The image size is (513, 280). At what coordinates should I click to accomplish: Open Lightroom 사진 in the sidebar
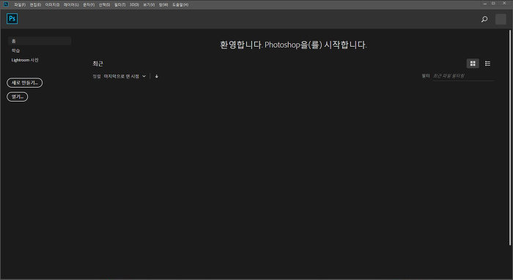coord(25,60)
